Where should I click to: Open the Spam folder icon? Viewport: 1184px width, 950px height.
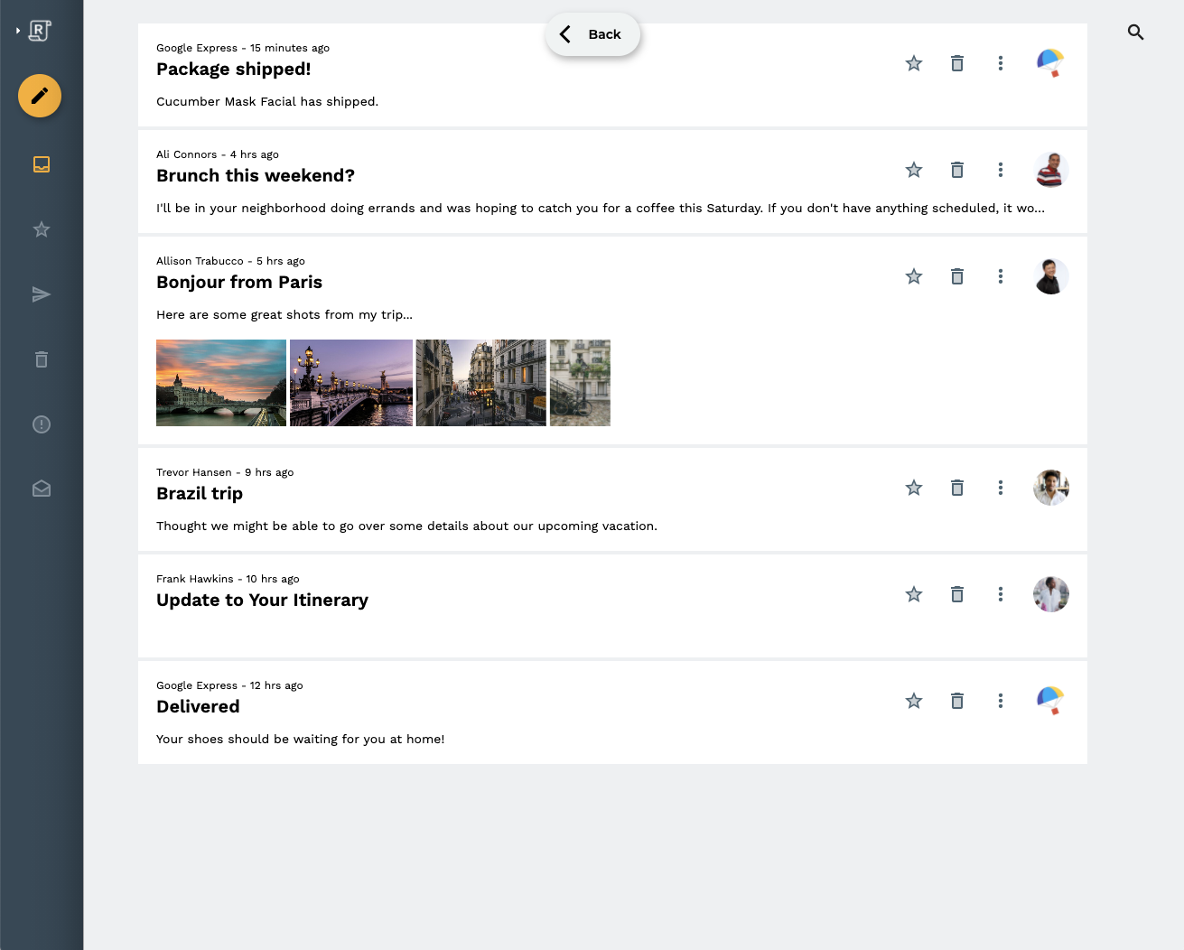pyautogui.click(x=41, y=424)
